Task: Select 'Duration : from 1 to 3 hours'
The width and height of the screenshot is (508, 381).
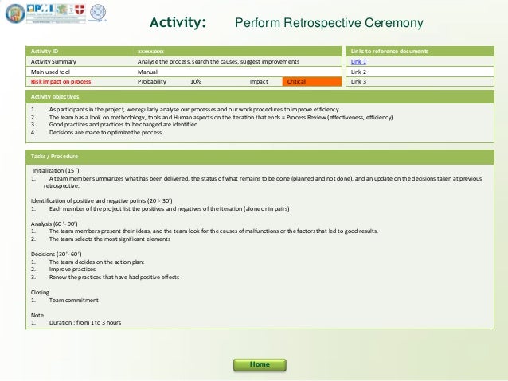Action: tap(85, 323)
